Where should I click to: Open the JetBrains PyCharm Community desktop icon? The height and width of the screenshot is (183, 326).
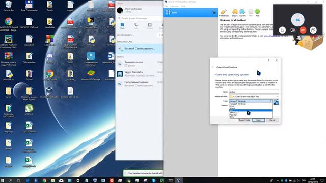(8, 42)
